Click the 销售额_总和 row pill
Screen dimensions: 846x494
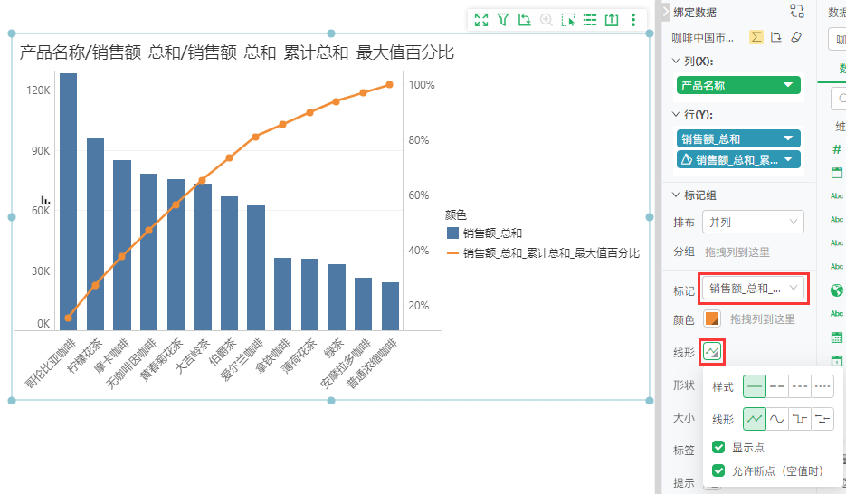[x=738, y=138]
